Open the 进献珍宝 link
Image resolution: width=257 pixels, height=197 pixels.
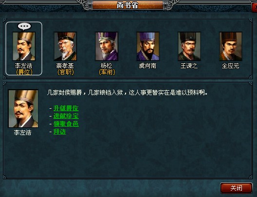(x=66, y=116)
